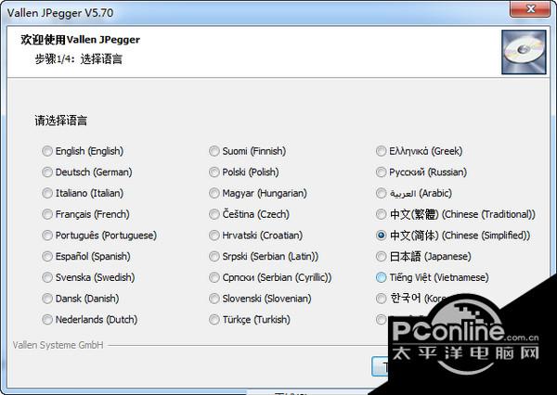Choose the Korean language radio button
Image resolution: width=557 pixels, height=395 pixels.
coord(381,299)
